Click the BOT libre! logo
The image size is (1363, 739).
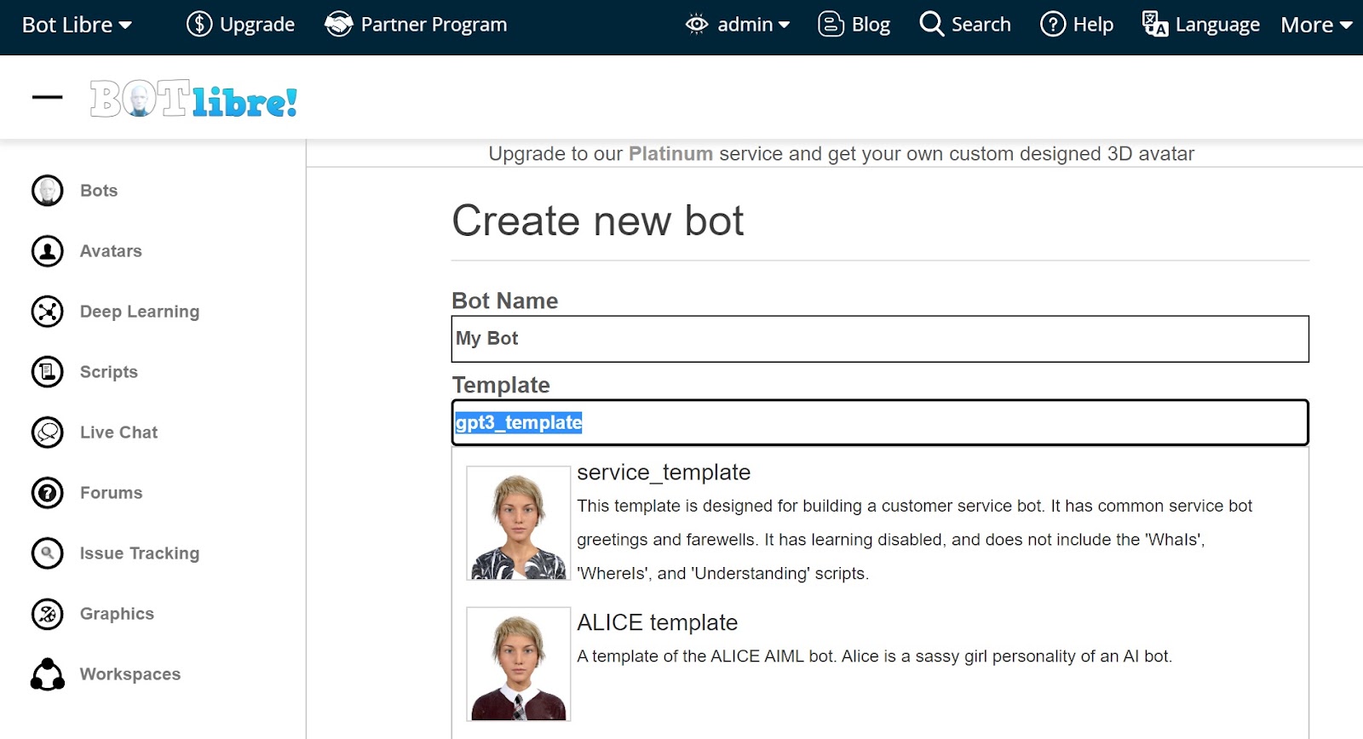194,99
